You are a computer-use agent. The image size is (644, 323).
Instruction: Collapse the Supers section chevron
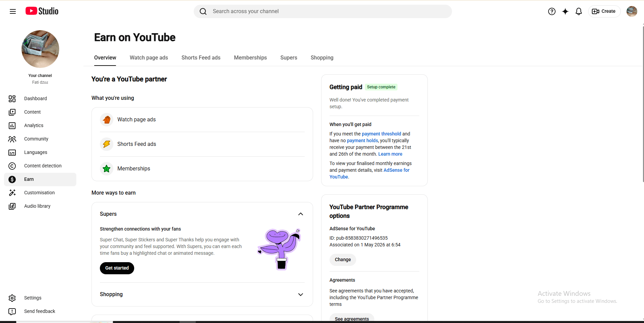[301, 214]
